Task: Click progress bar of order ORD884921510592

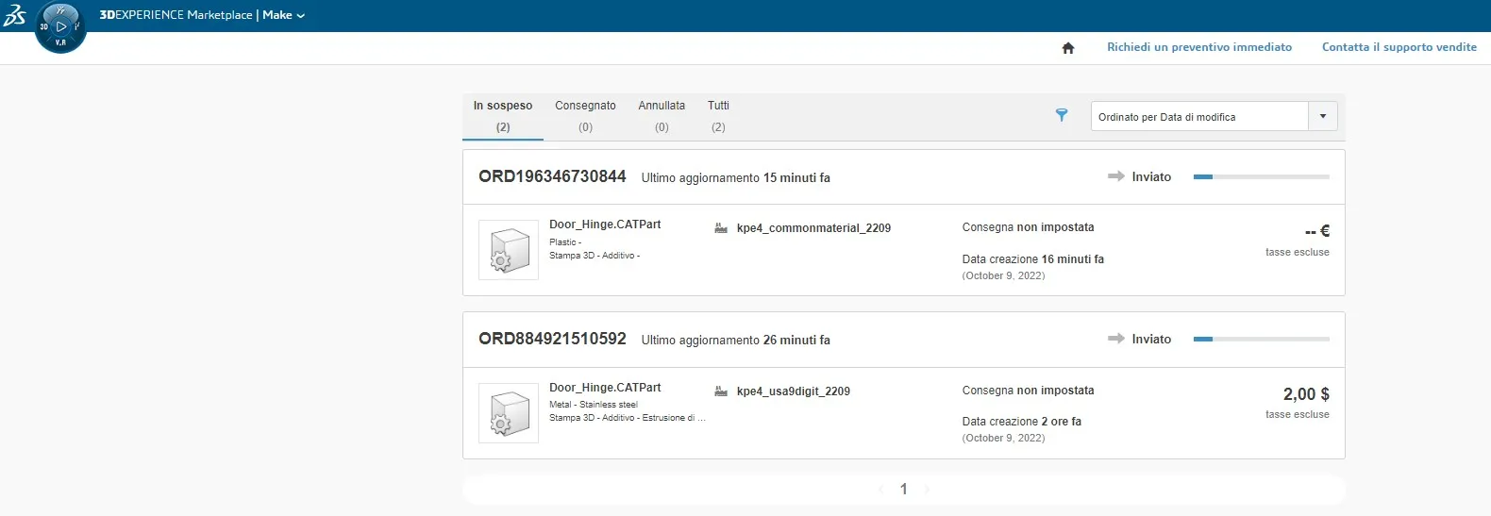Action: click(1261, 339)
